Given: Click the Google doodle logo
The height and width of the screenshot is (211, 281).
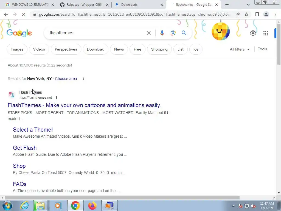Looking at the screenshot, I should coord(19,33).
